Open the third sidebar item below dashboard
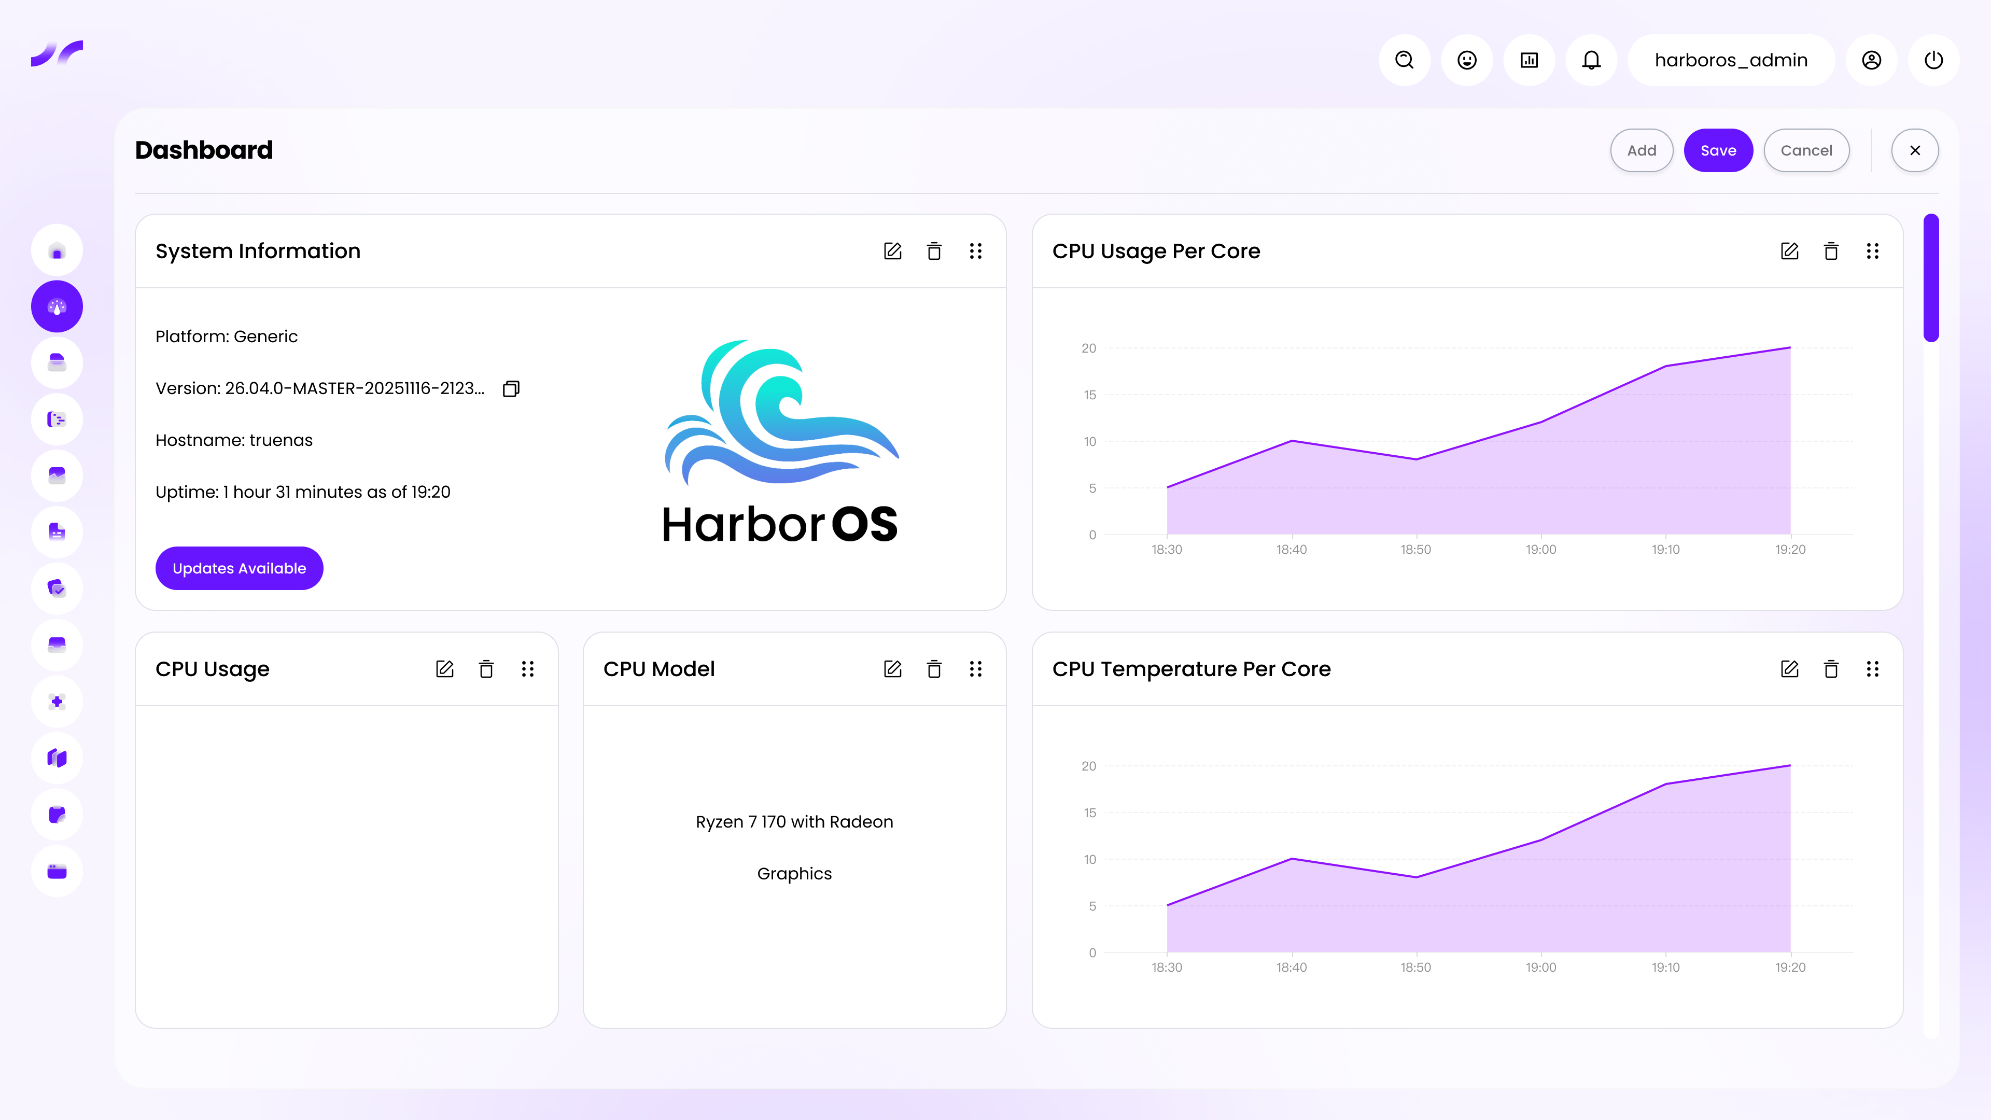The height and width of the screenshot is (1120, 1991). (x=57, y=475)
